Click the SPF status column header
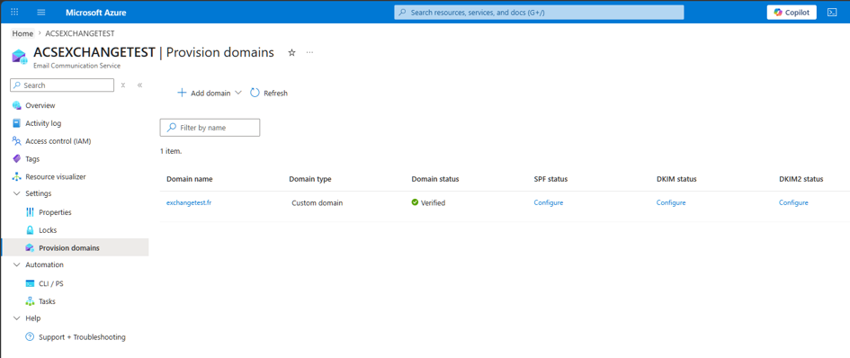The height and width of the screenshot is (358, 850). pos(550,179)
